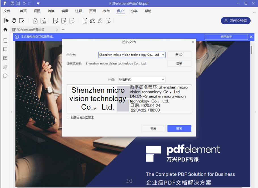Viewport: 258px width, 188px height.
Task: Click the home icon beside document tab
Action: pyautogui.click(x=5, y=30)
